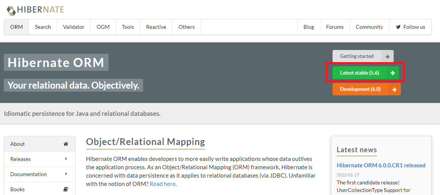This screenshot has height=195, width=440.
Task: Click the Latest news heading
Action: point(356,150)
